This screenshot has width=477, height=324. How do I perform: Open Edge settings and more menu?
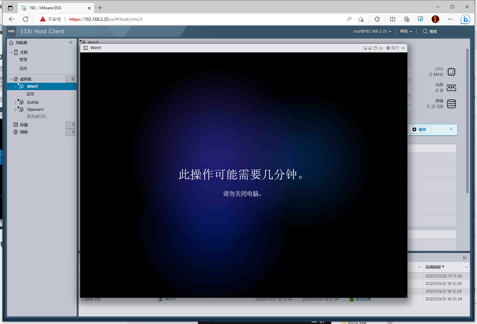(450, 19)
